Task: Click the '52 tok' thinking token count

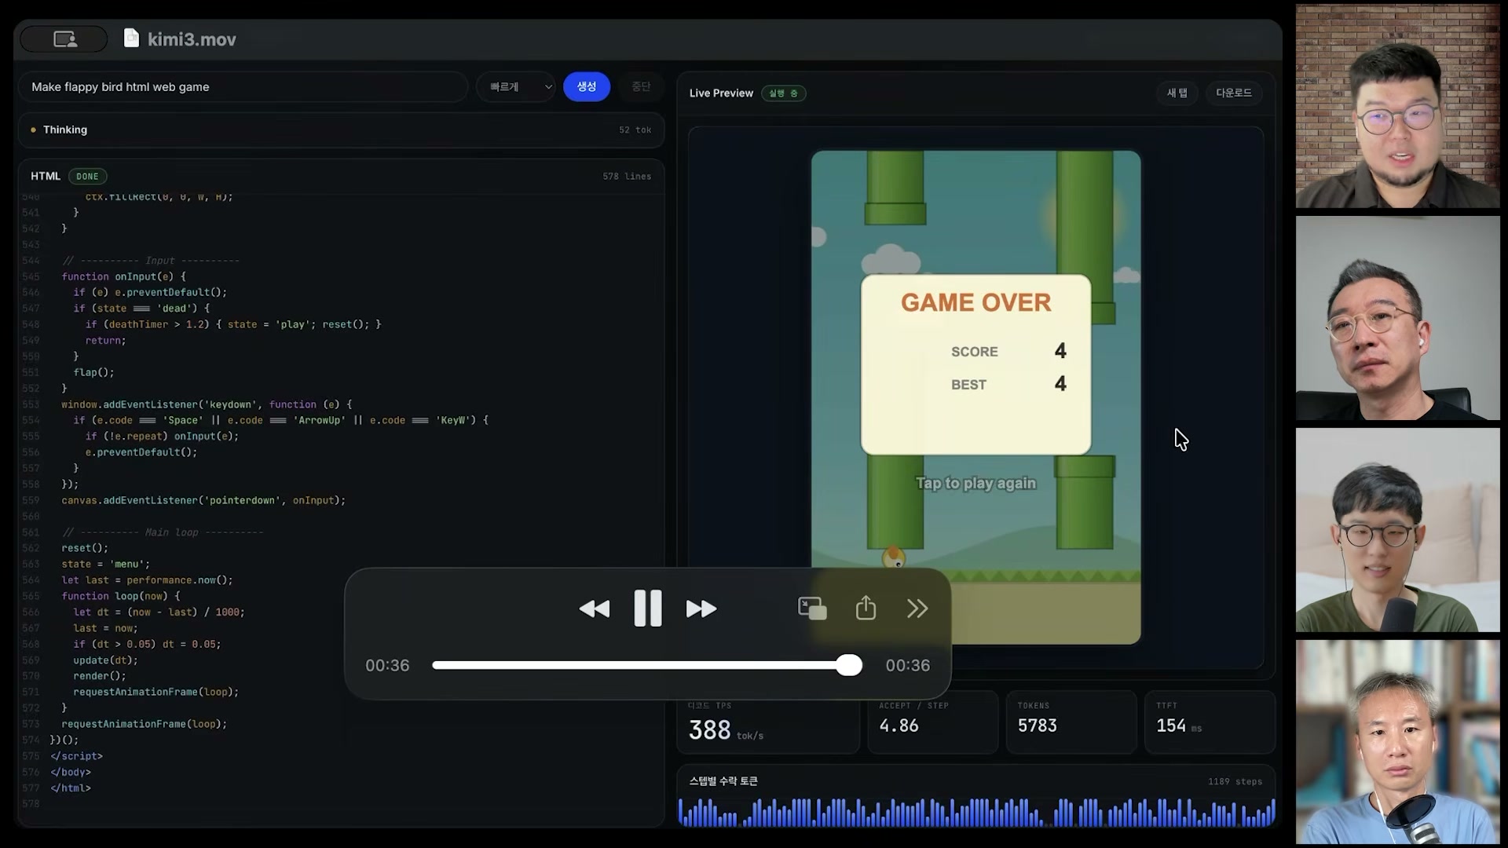Action: [x=635, y=130]
